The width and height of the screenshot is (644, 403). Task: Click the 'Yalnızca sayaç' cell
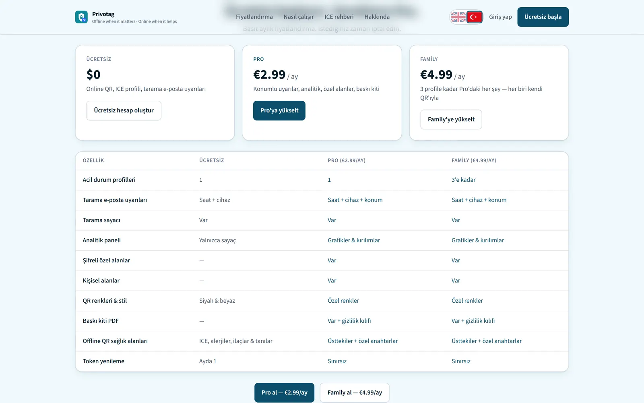coord(217,240)
